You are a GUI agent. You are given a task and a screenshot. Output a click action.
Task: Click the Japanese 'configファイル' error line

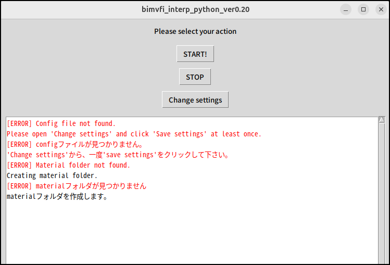(x=75, y=144)
